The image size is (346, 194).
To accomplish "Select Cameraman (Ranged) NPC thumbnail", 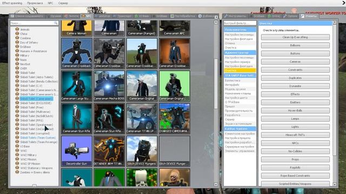I will (142, 28).
